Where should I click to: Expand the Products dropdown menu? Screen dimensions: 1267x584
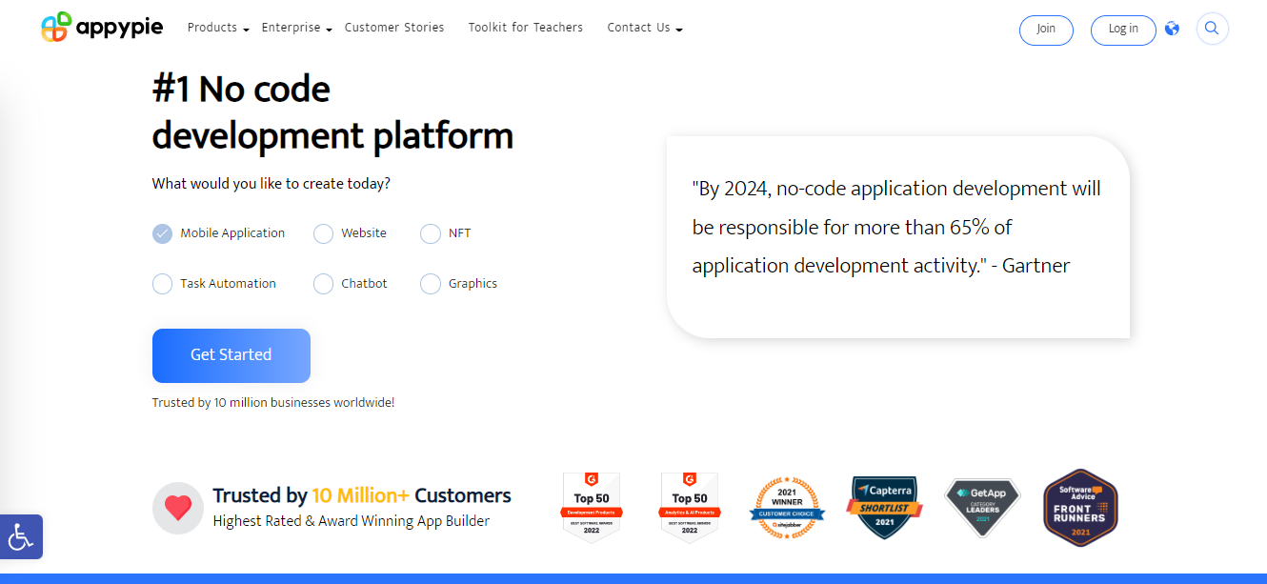(218, 28)
